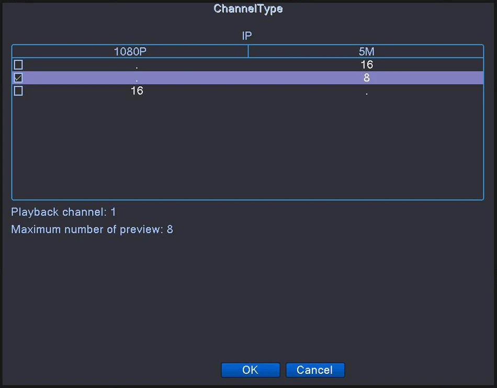This screenshot has width=497, height=388.
Task: Click the dot under 1080P in first row
Action: pos(137,66)
